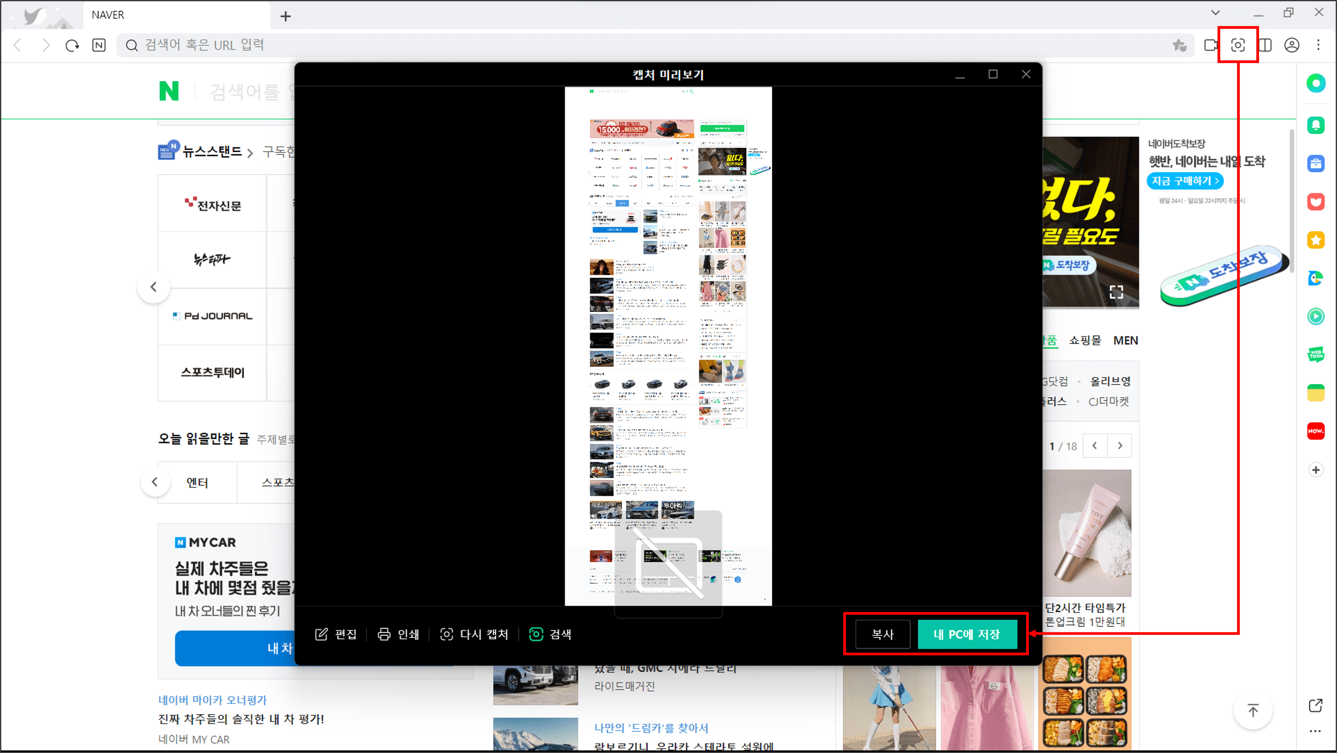Click 편집 (edit) in capture preview
Viewport: 1337px width, 753px height.
click(x=336, y=634)
